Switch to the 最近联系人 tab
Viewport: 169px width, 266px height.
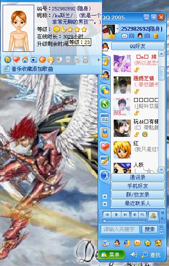pyautogui.click(x=138, y=203)
